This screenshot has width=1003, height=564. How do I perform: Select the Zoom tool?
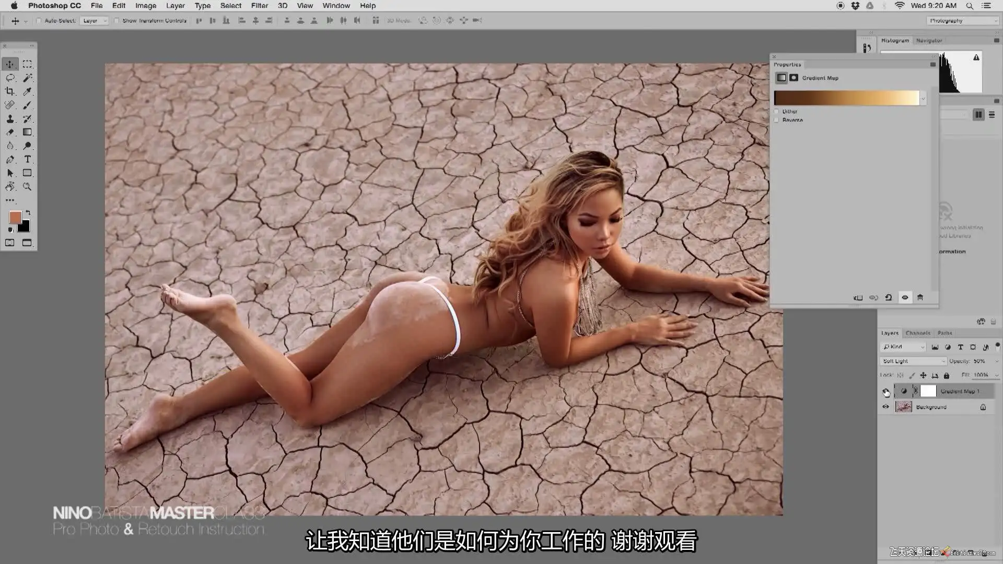coord(27,186)
